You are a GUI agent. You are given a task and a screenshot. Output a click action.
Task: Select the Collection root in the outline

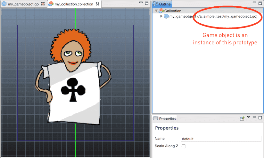[173, 11]
